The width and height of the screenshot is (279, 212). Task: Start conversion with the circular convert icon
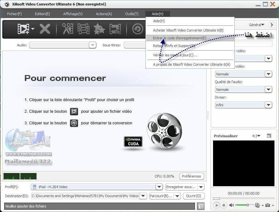click(137, 29)
